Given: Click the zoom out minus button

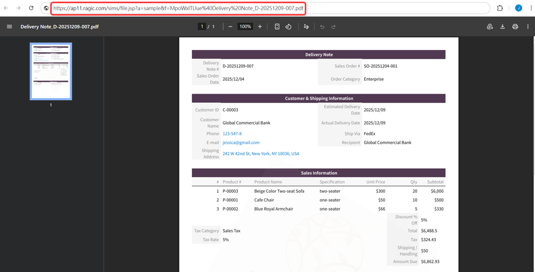Looking at the screenshot, I should point(230,26).
